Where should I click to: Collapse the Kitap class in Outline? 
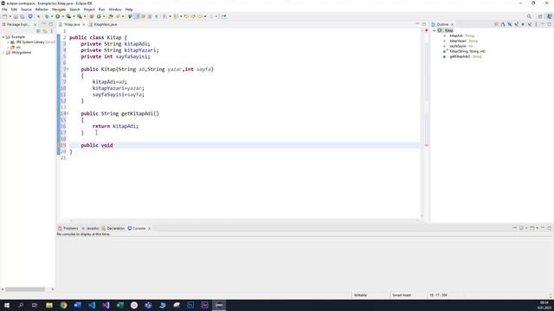[x=435, y=31]
